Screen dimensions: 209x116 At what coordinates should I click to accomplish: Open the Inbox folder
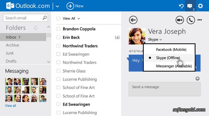[23, 37]
